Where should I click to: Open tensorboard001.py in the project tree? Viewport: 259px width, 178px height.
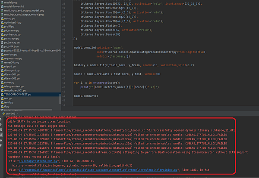pyautogui.click(x=15, y=90)
